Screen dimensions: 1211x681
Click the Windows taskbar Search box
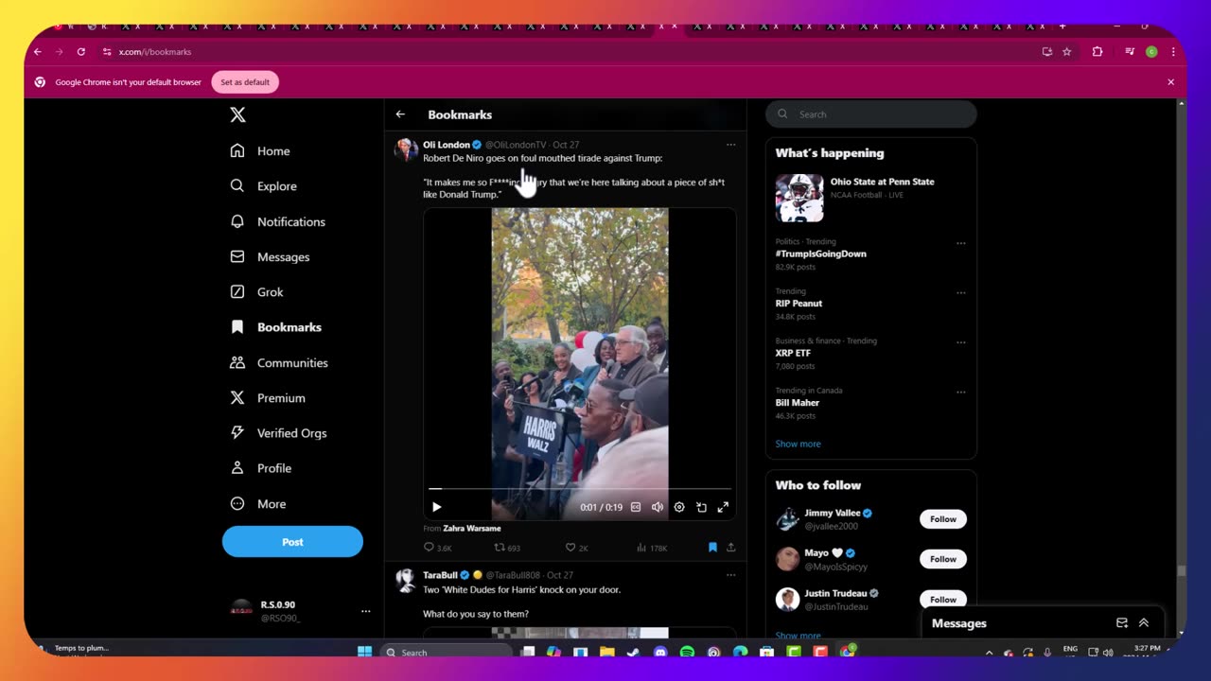click(445, 652)
